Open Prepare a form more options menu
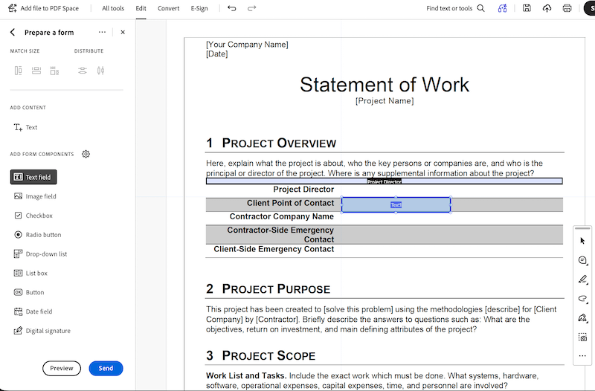Screen dimensions: 595x391 click(102, 32)
